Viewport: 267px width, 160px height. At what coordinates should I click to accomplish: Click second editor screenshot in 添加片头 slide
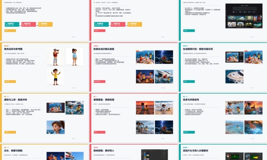pos(254,156)
